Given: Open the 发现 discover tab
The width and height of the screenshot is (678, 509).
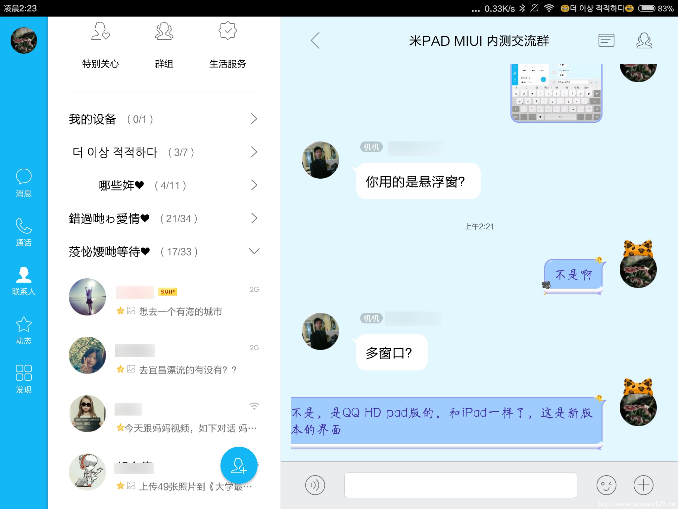Looking at the screenshot, I should point(24,379).
